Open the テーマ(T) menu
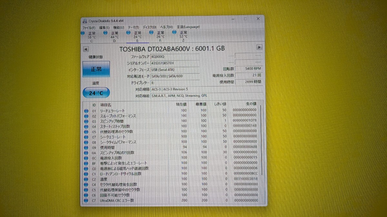The height and width of the screenshot is (217, 387). 133,27
